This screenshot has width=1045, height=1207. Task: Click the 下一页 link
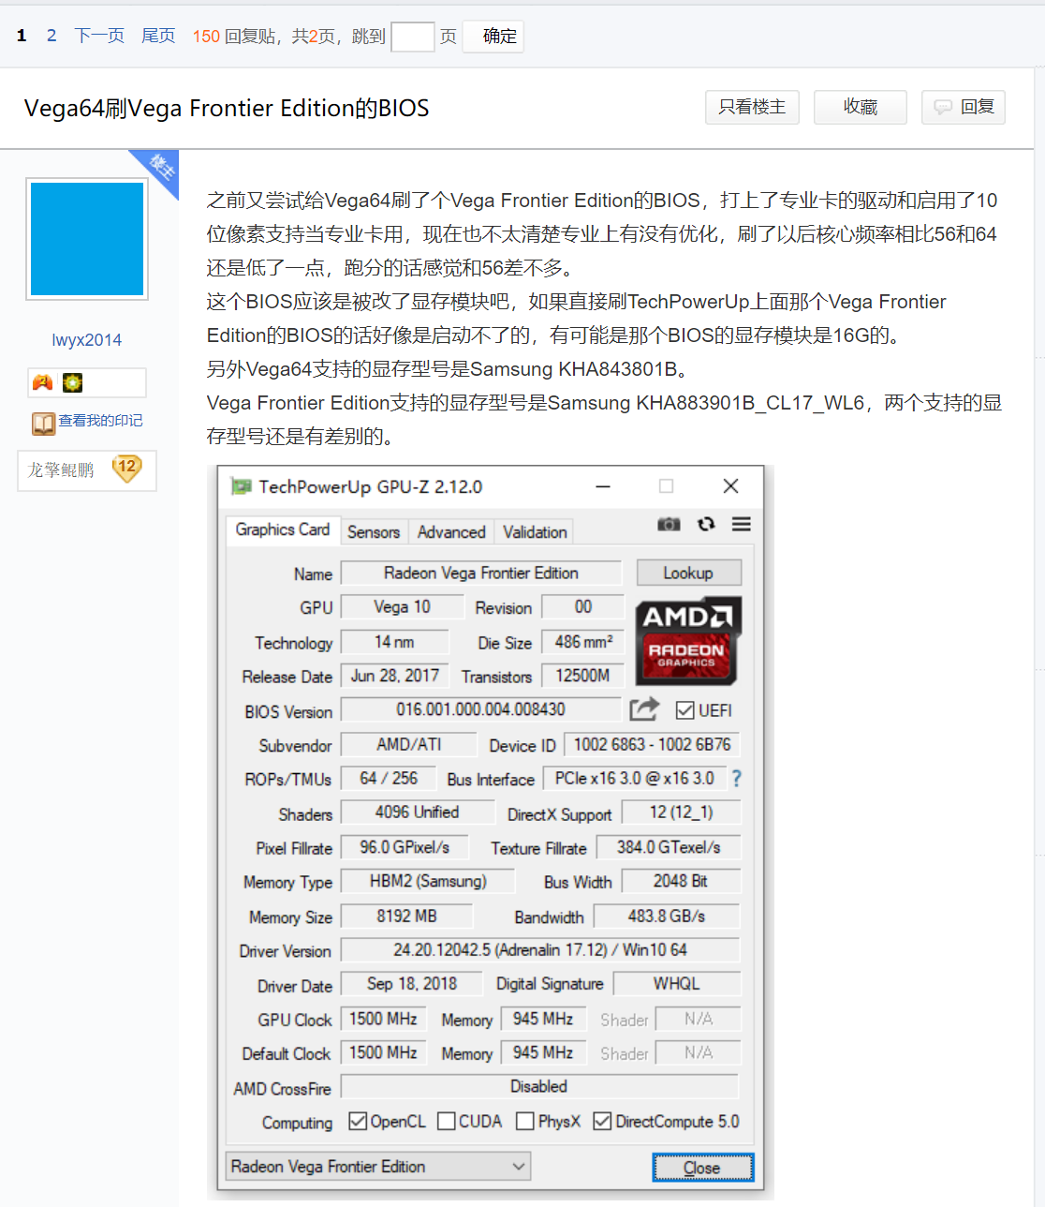click(99, 36)
